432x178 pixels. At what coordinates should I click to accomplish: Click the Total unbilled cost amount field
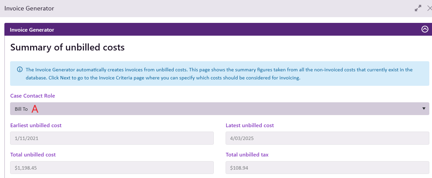tap(112, 168)
